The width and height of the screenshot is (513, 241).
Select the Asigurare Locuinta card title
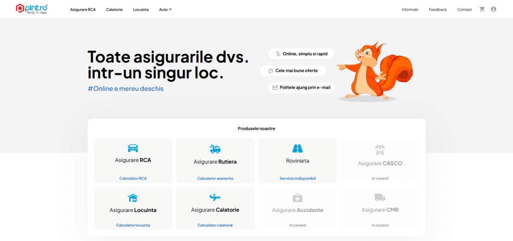(x=133, y=210)
